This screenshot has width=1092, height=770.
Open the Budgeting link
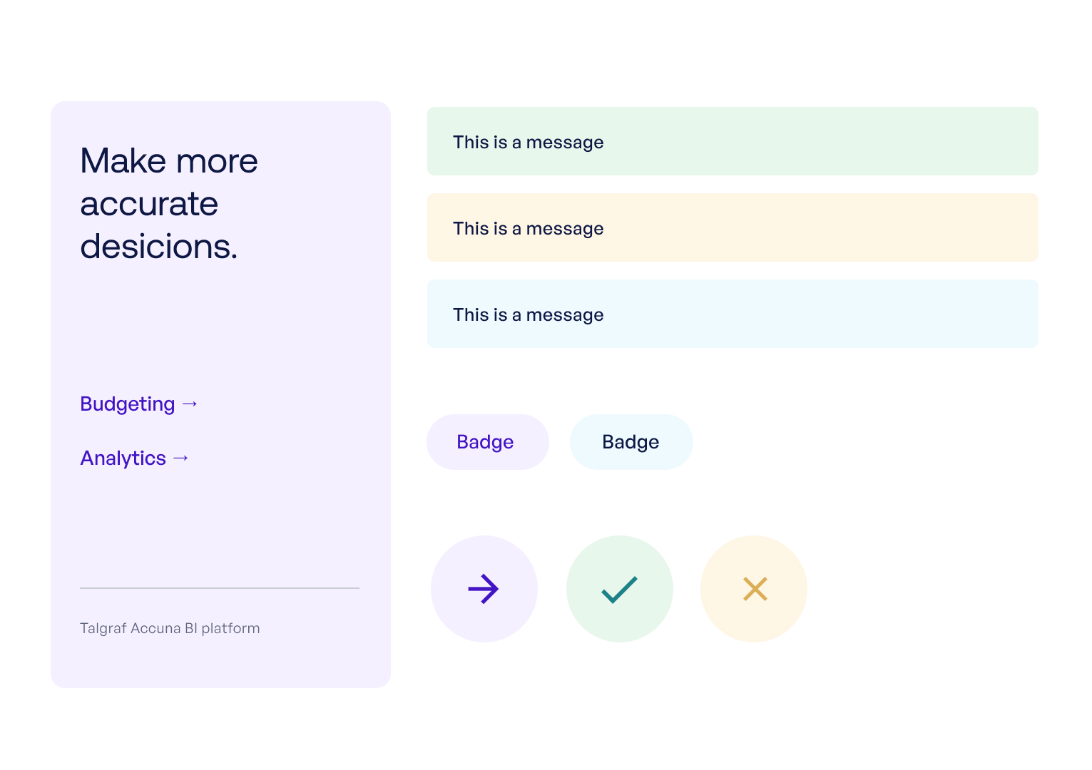128,404
